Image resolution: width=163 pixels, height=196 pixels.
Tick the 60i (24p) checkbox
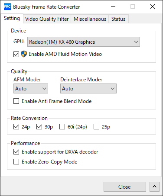(62, 127)
